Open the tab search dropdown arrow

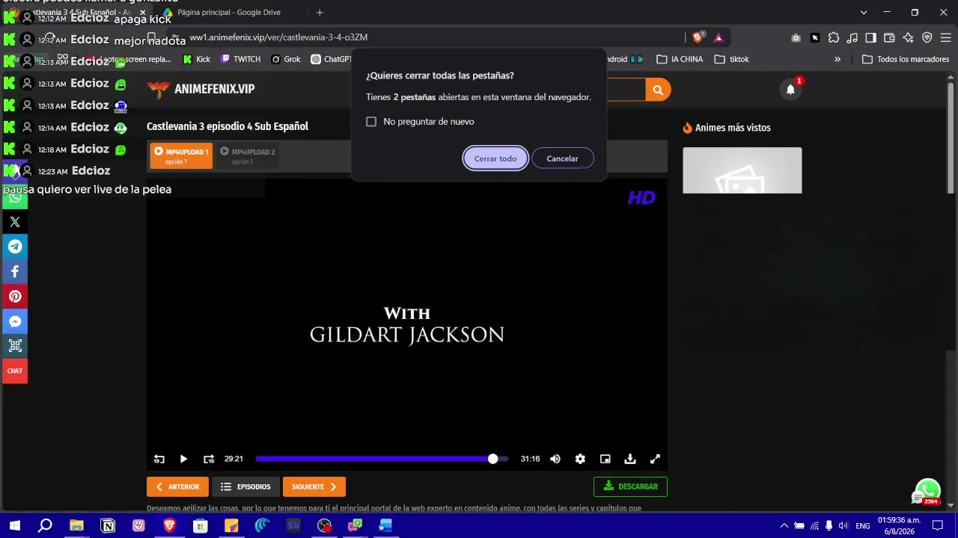(x=864, y=13)
